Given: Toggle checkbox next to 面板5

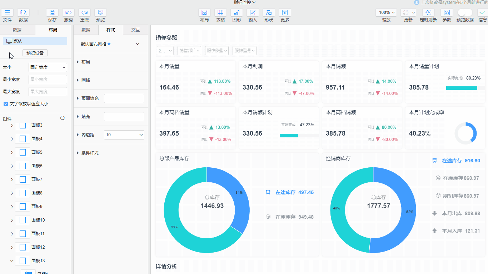Looking at the screenshot, I should coord(23,152).
